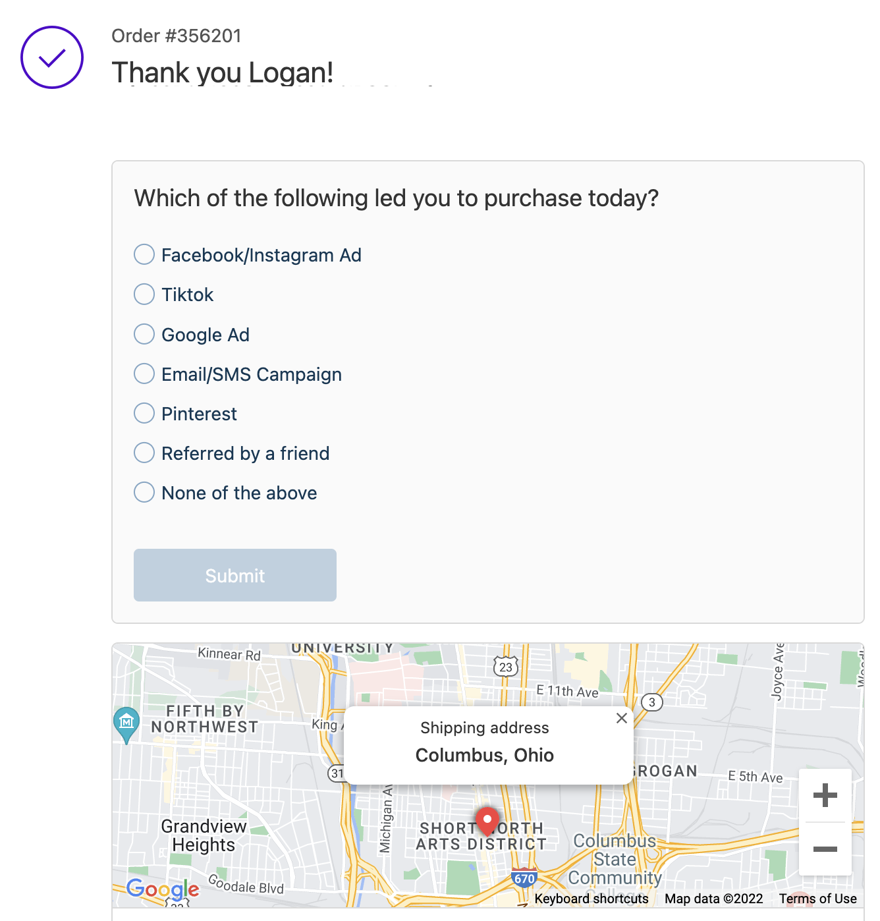Click the Order #356201 label
Screen dimensions: 880x921
point(177,36)
